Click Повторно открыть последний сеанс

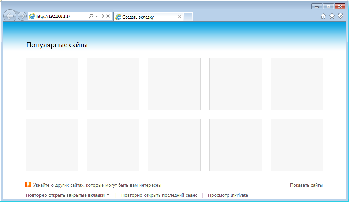pyautogui.click(x=159, y=195)
